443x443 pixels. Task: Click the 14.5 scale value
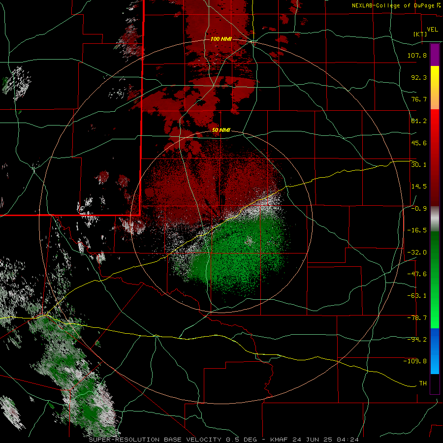[x=419, y=187]
